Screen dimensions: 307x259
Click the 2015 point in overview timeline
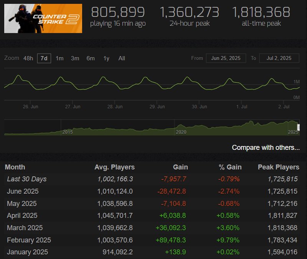pos(68,132)
